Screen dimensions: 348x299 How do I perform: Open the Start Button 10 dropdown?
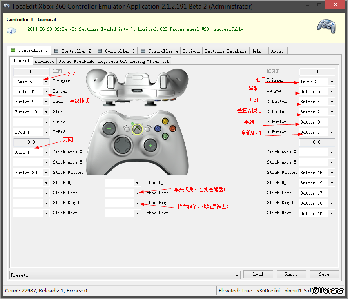[x=46, y=112]
